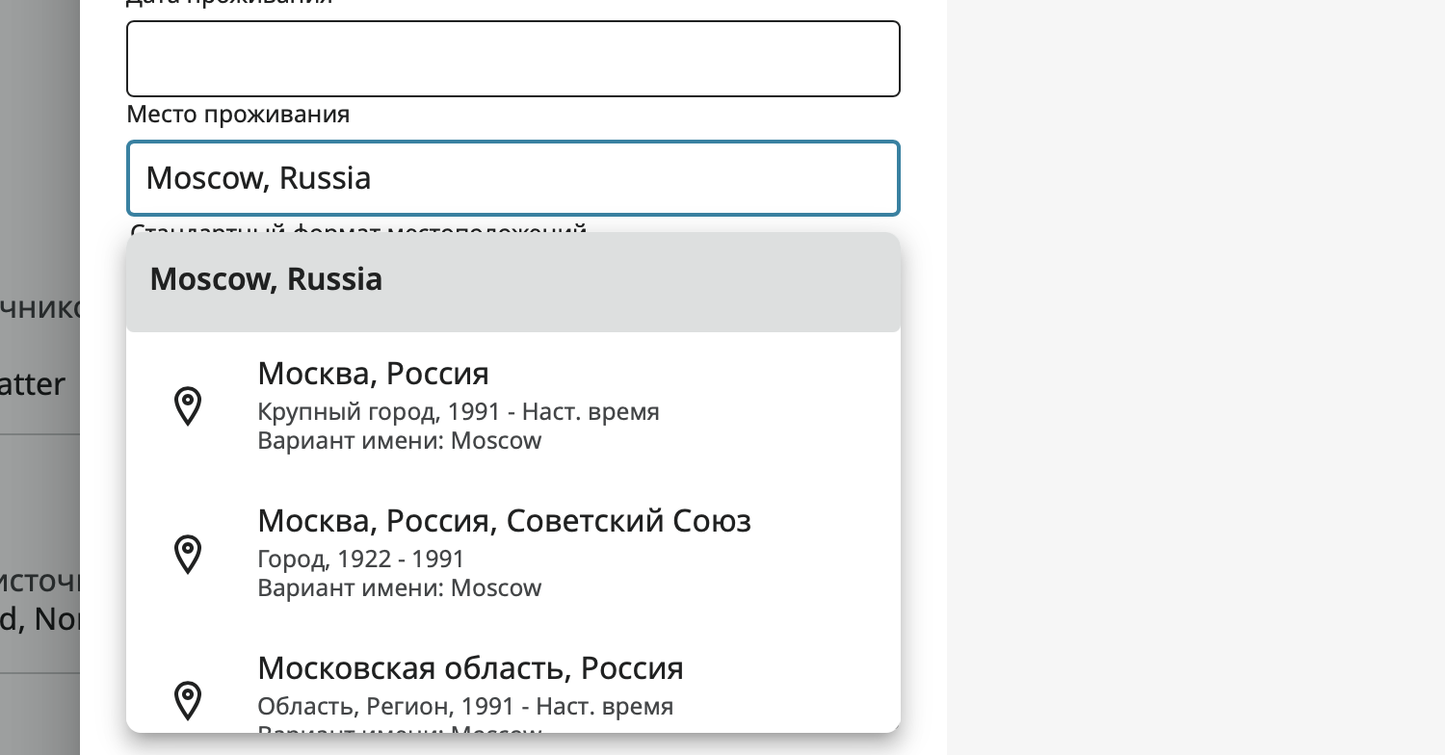Click the "Область, Регион, 1991 - Наст. время" line
Viewport: 1445px width, 755px height.
coord(465,707)
